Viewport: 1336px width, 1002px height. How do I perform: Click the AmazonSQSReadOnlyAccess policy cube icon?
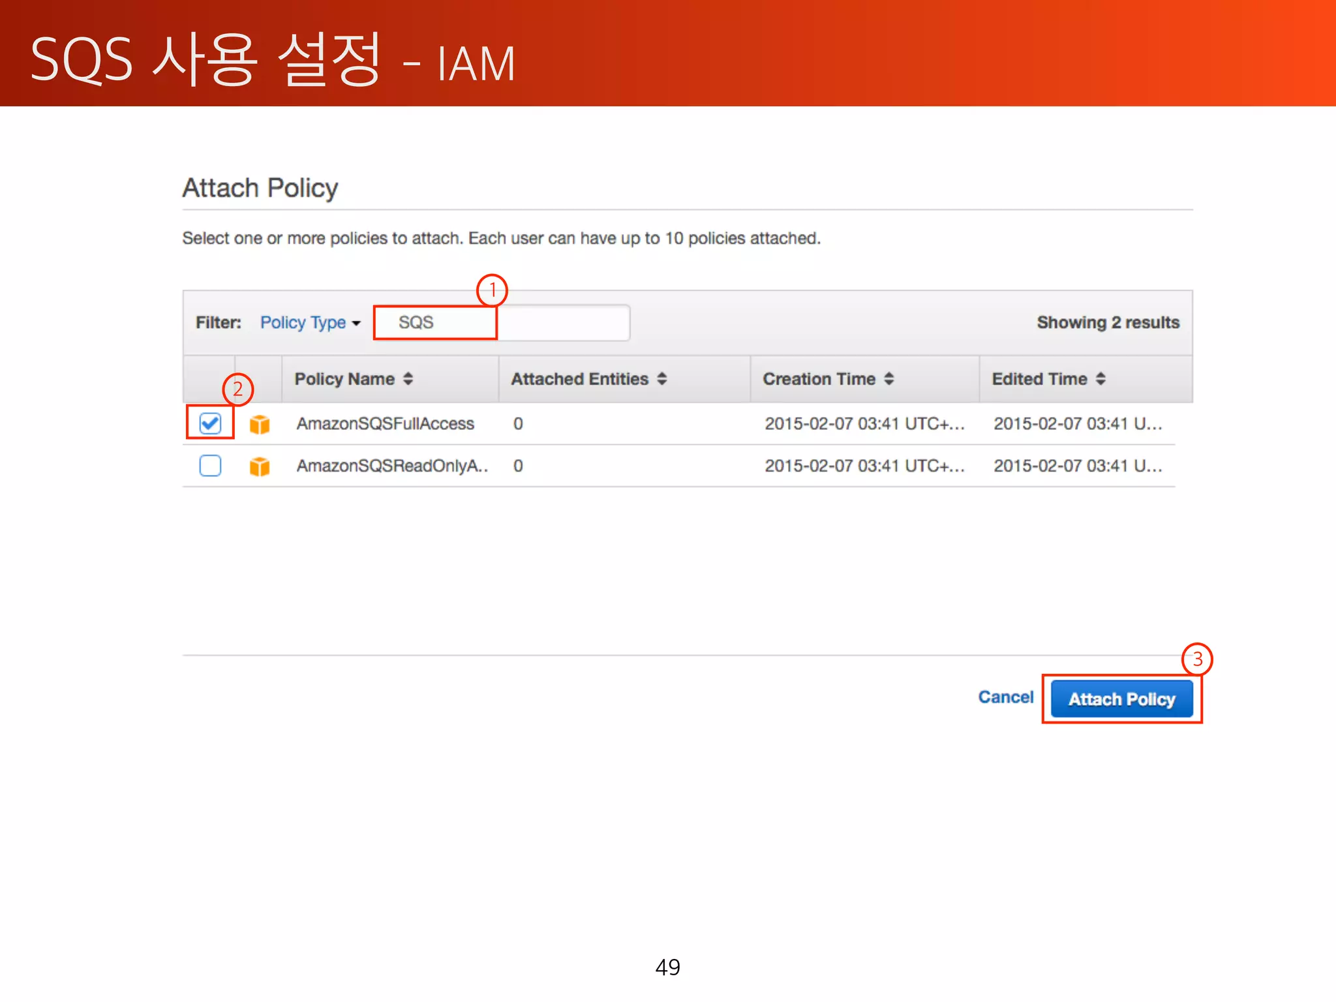click(x=260, y=466)
